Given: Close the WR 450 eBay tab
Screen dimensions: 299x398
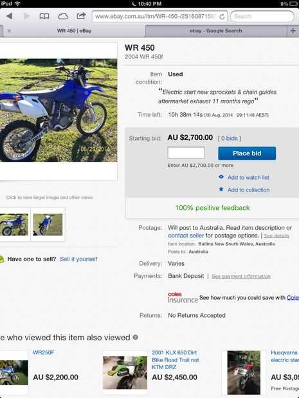Looking at the screenshot, I should (x=9, y=31).
